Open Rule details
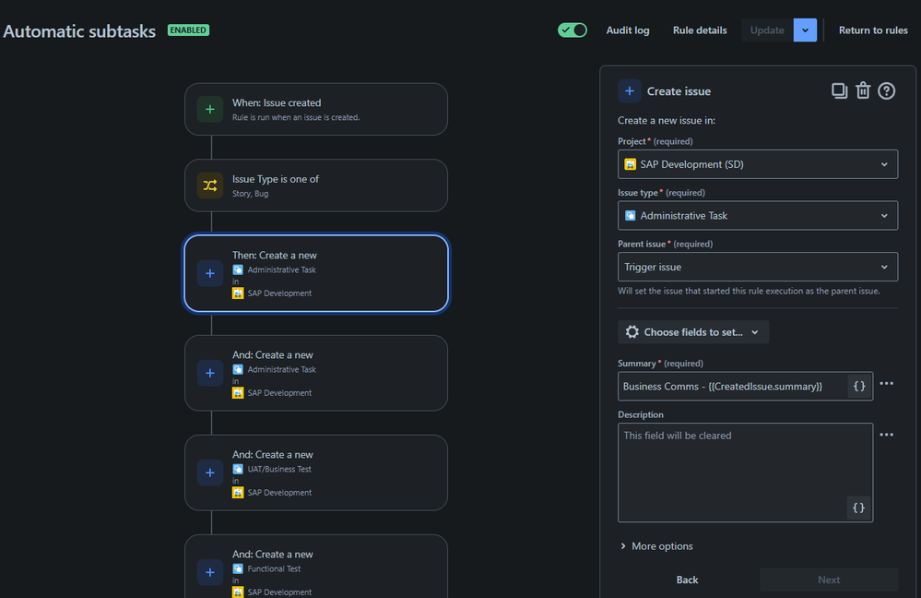921x598 pixels. coord(700,30)
